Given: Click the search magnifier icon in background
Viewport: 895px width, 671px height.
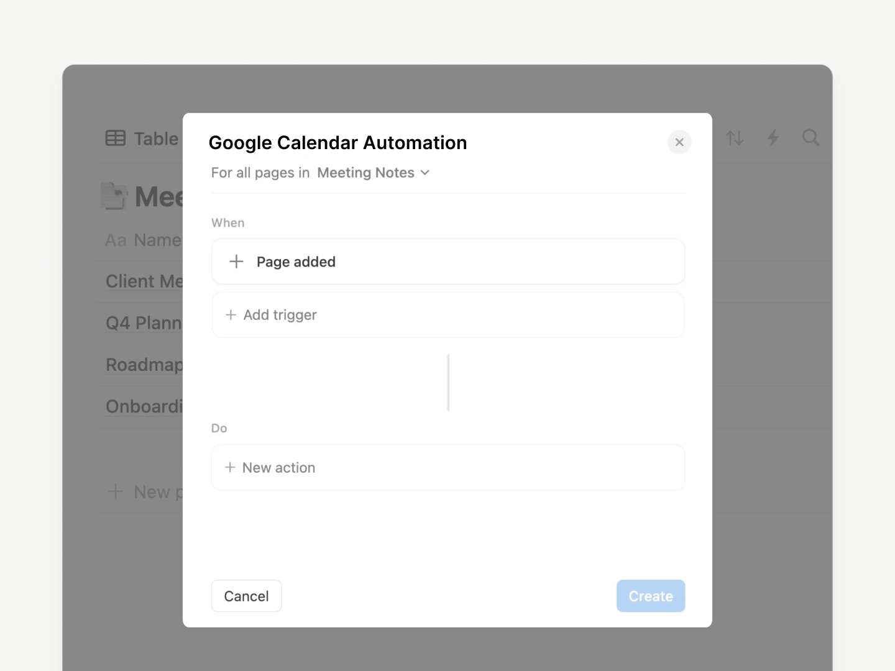Looking at the screenshot, I should click(x=810, y=138).
